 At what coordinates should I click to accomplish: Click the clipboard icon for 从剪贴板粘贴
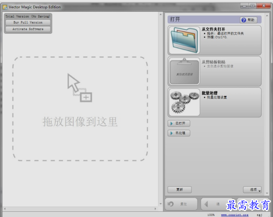[x=184, y=71]
